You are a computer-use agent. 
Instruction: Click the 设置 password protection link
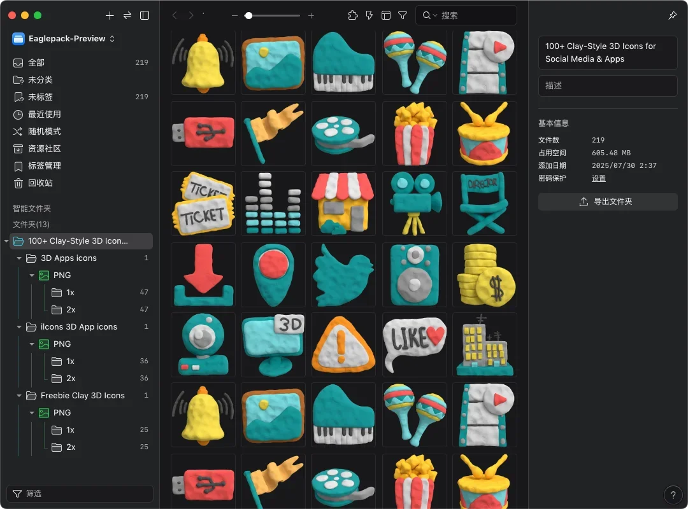599,178
